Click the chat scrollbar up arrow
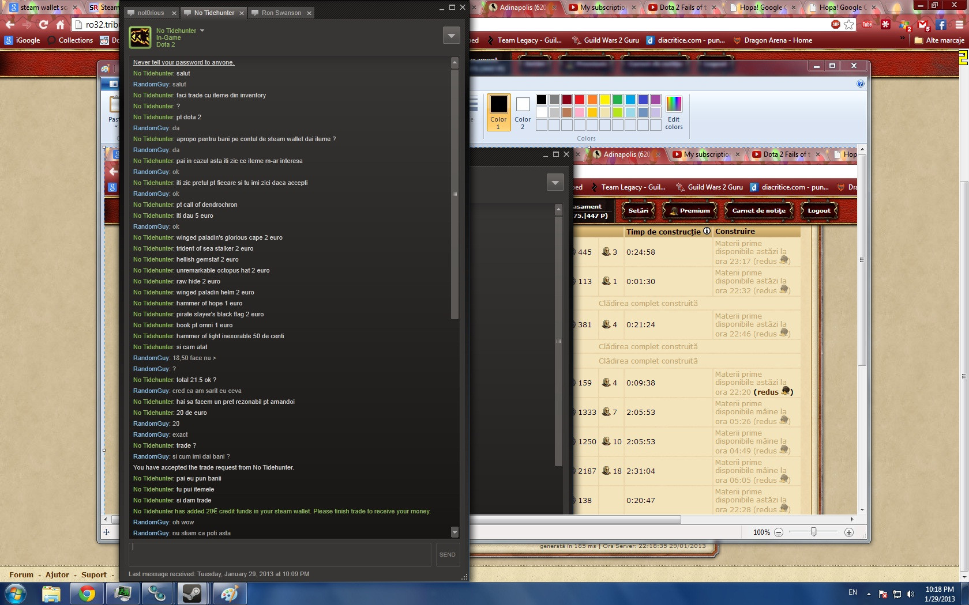Image resolution: width=969 pixels, height=605 pixels. click(x=455, y=62)
